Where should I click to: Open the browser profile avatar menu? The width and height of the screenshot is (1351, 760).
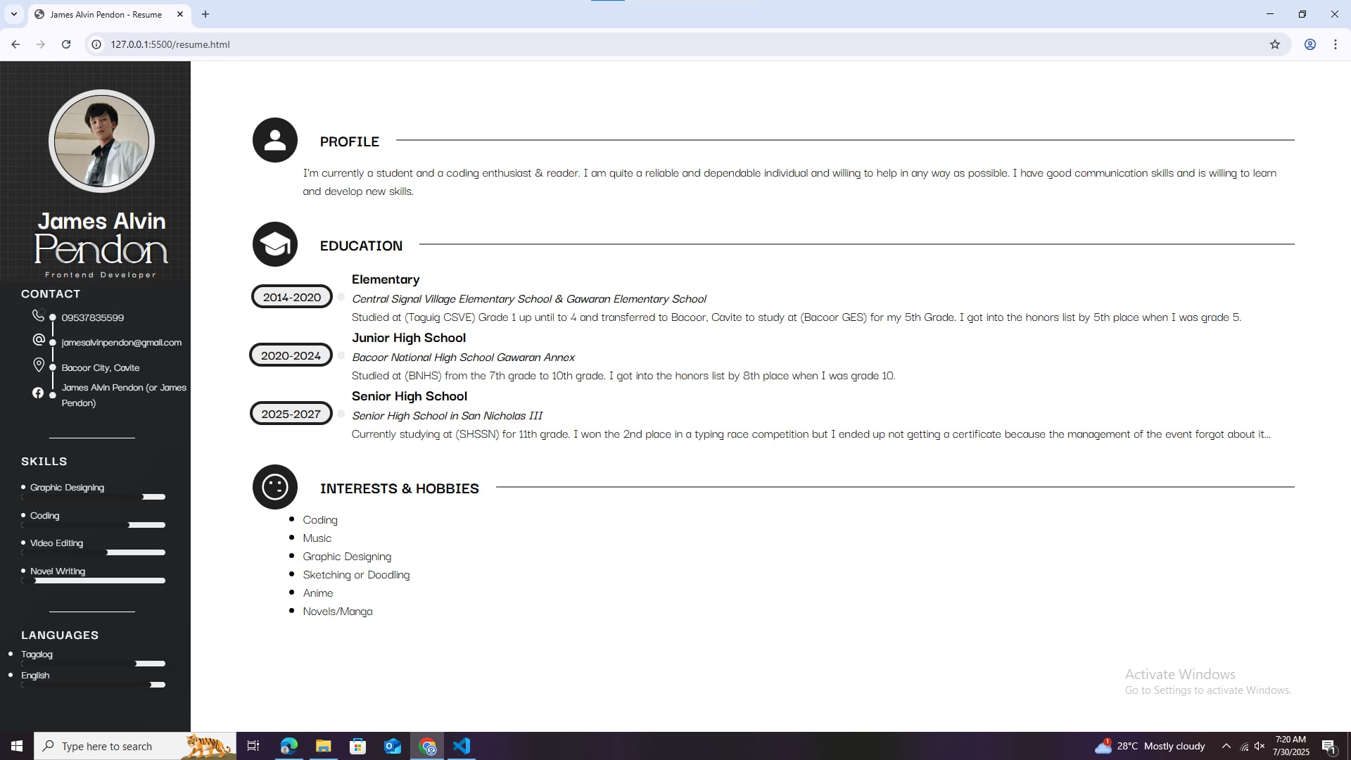[1309, 44]
